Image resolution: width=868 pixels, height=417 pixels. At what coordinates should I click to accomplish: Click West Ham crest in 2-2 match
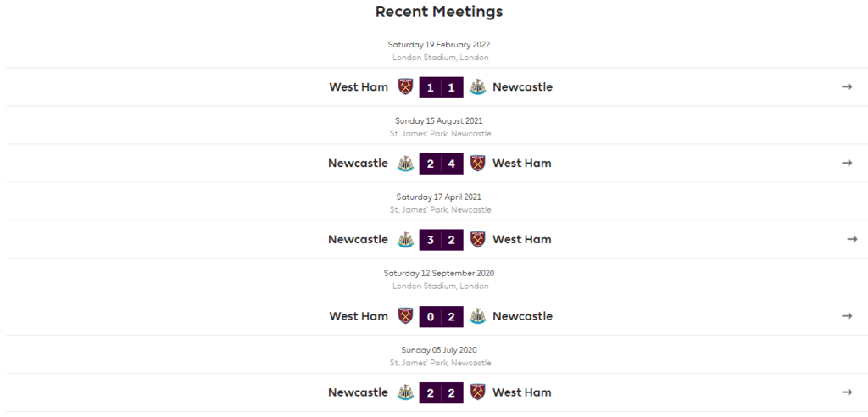point(477,392)
